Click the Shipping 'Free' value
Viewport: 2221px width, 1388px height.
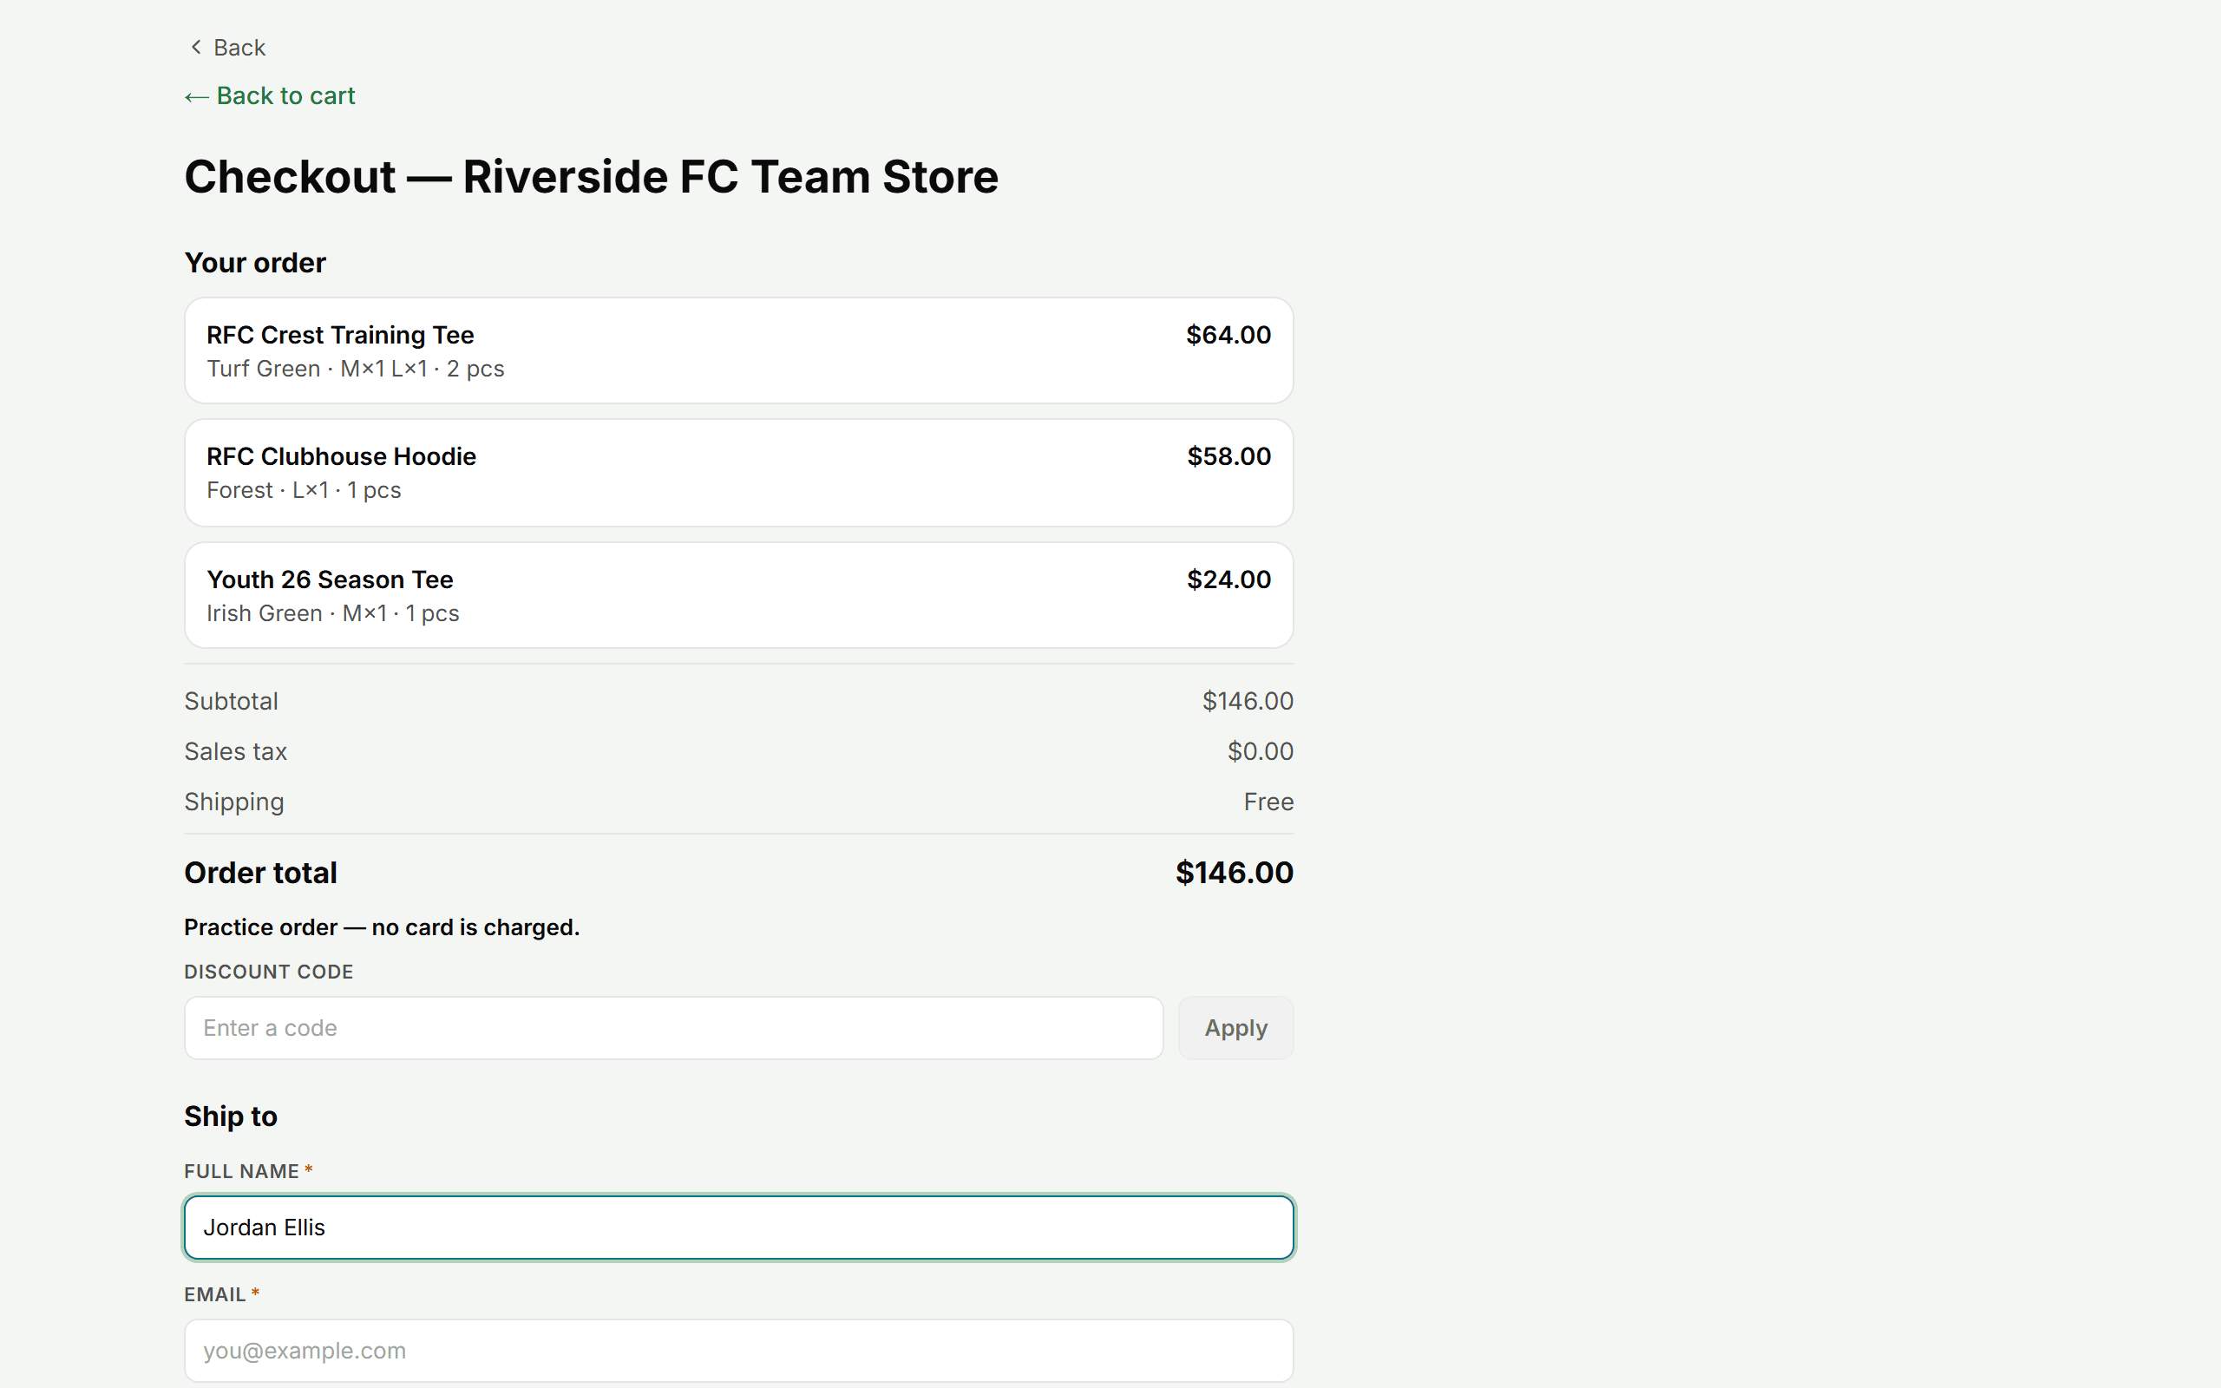pyautogui.click(x=1268, y=802)
